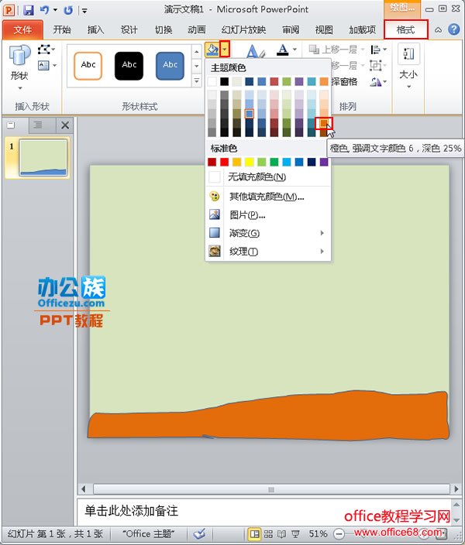Open the 形状 shapes gallery
465x545 pixels.
point(19,67)
